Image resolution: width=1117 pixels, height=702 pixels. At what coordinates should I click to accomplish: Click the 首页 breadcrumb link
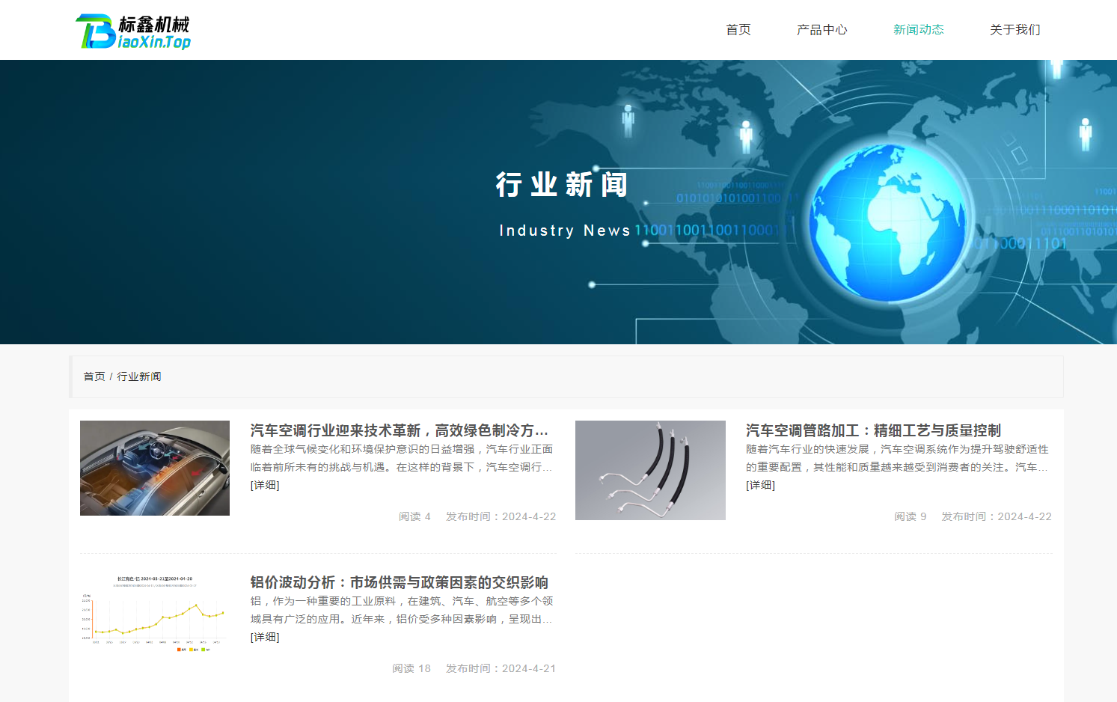[94, 376]
